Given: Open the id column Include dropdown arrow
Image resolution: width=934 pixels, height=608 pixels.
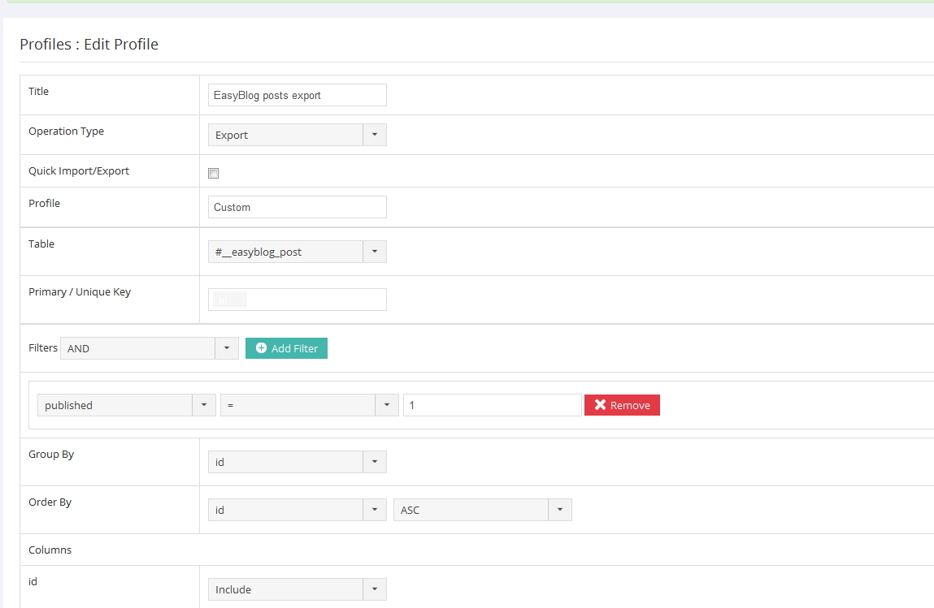Looking at the screenshot, I should pyautogui.click(x=374, y=589).
